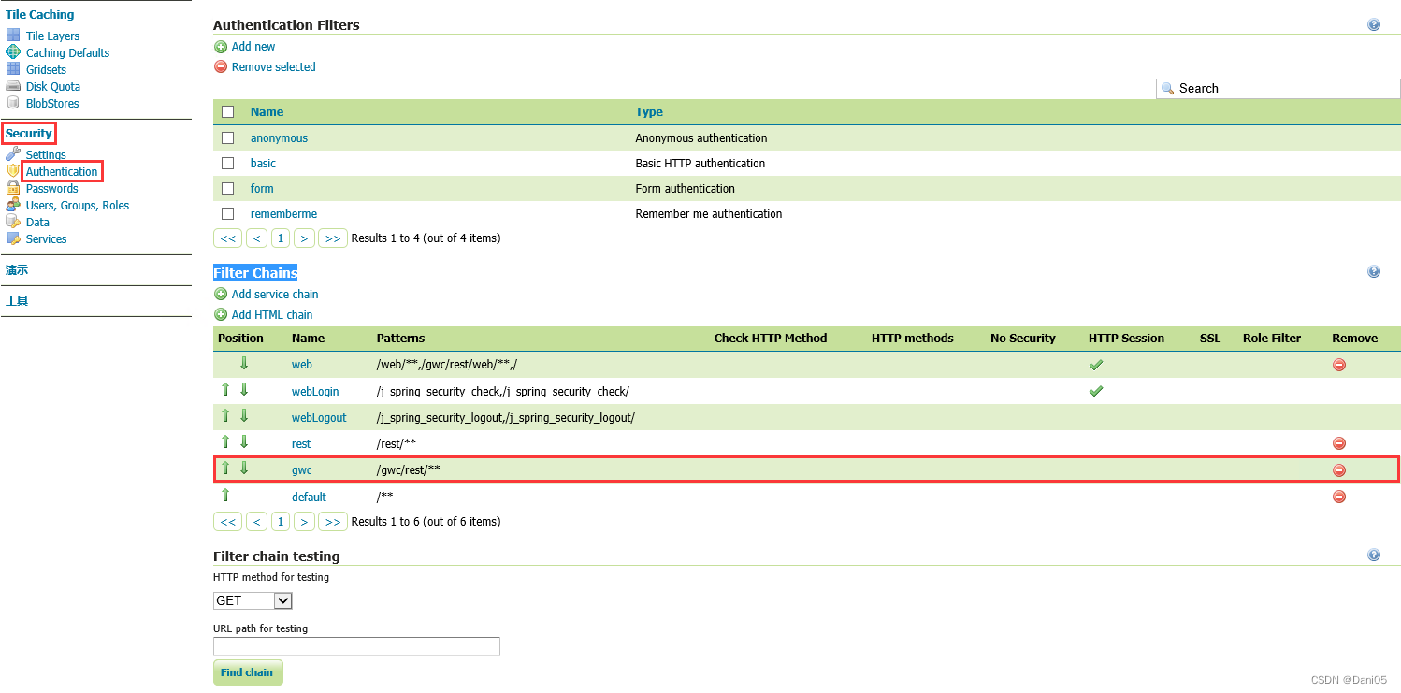
Task: Open the Disk Quota page
Action: pyautogui.click(x=51, y=86)
